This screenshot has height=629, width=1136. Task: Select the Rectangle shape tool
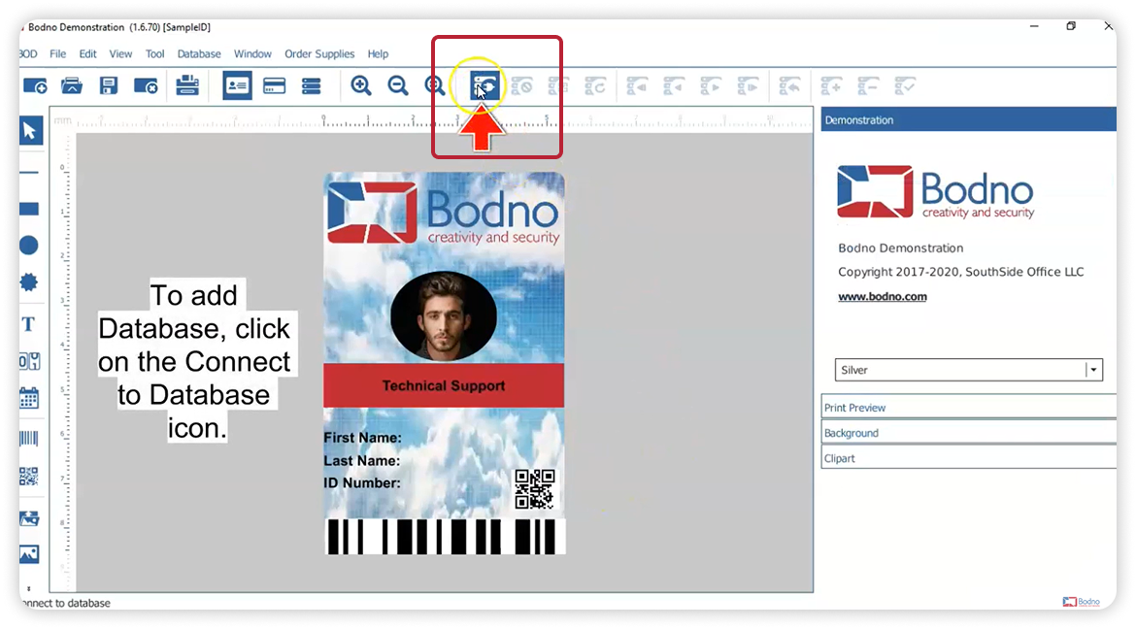pos(29,209)
